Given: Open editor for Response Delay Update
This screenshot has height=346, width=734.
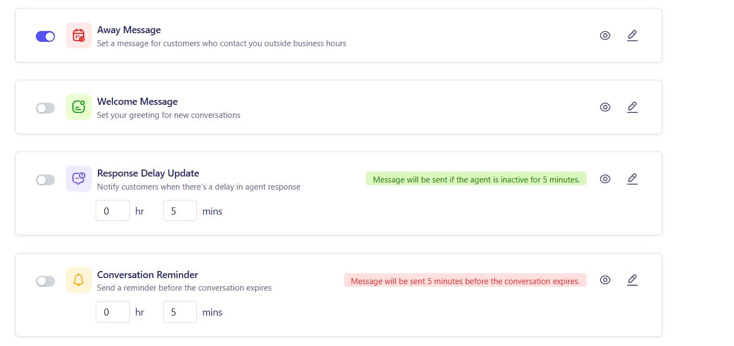Looking at the screenshot, I should click(x=632, y=179).
